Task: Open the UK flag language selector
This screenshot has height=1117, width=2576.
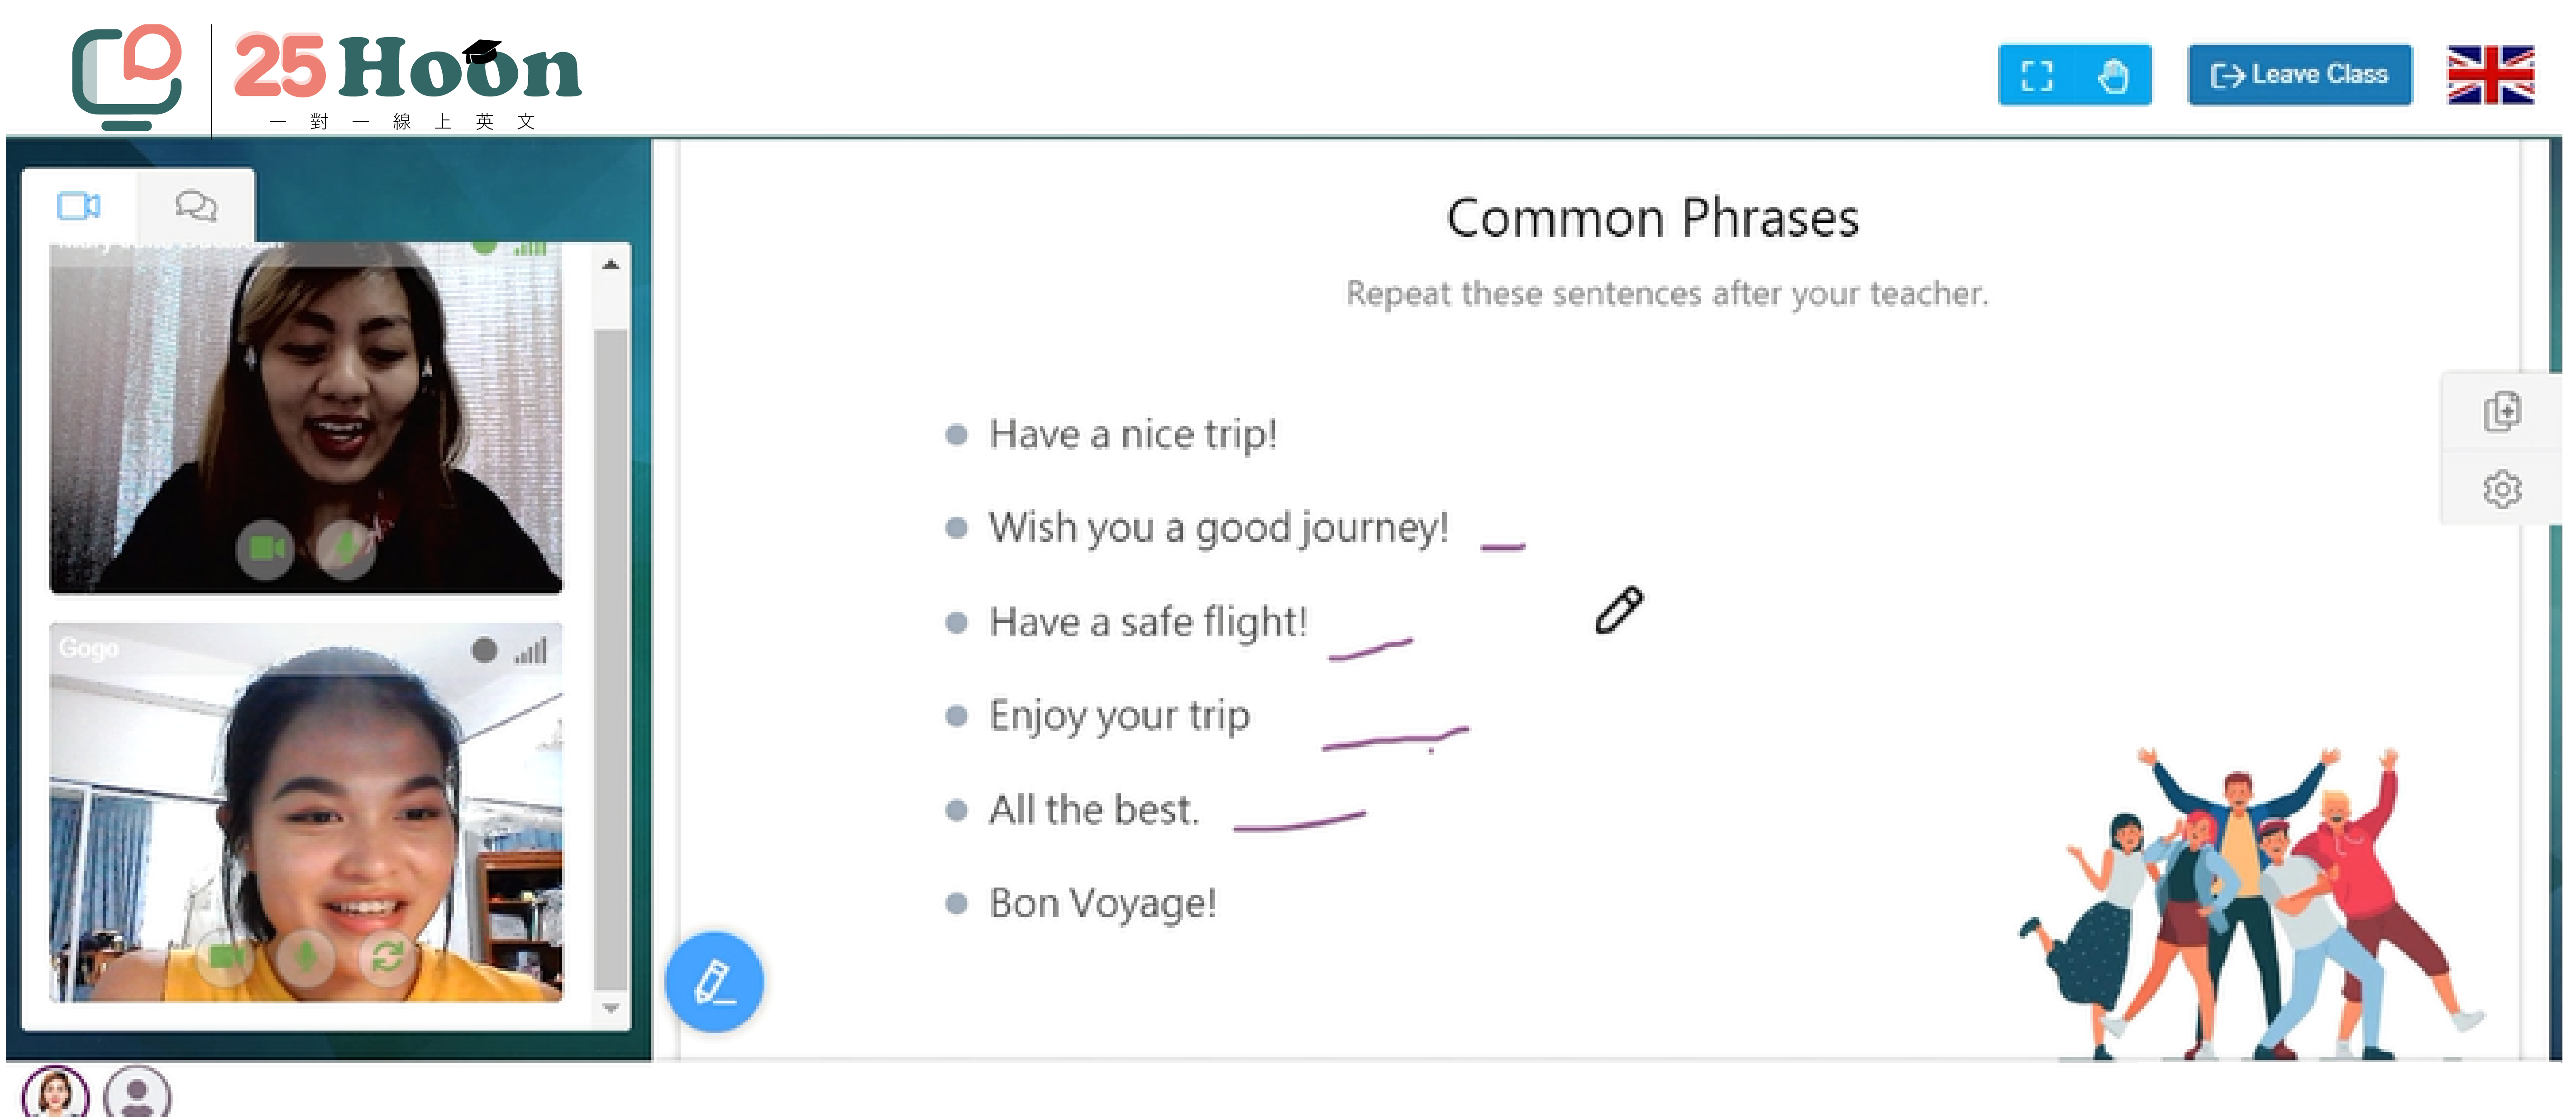Action: 2490,75
